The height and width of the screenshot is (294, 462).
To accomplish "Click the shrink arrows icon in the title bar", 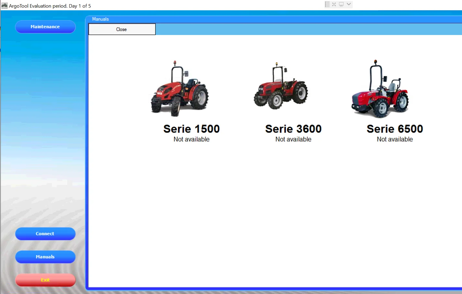I will click(334, 4).
